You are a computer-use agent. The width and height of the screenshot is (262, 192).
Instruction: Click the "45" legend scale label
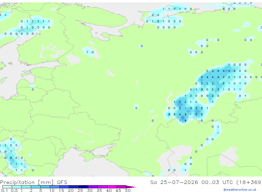pos(118,190)
